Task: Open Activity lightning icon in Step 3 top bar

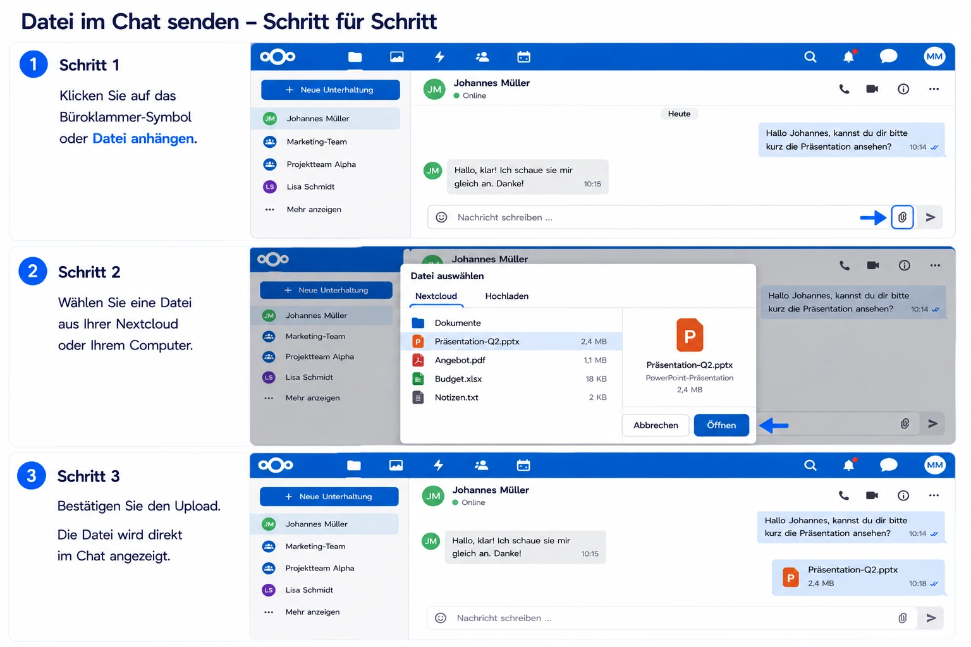Action: (438, 466)
